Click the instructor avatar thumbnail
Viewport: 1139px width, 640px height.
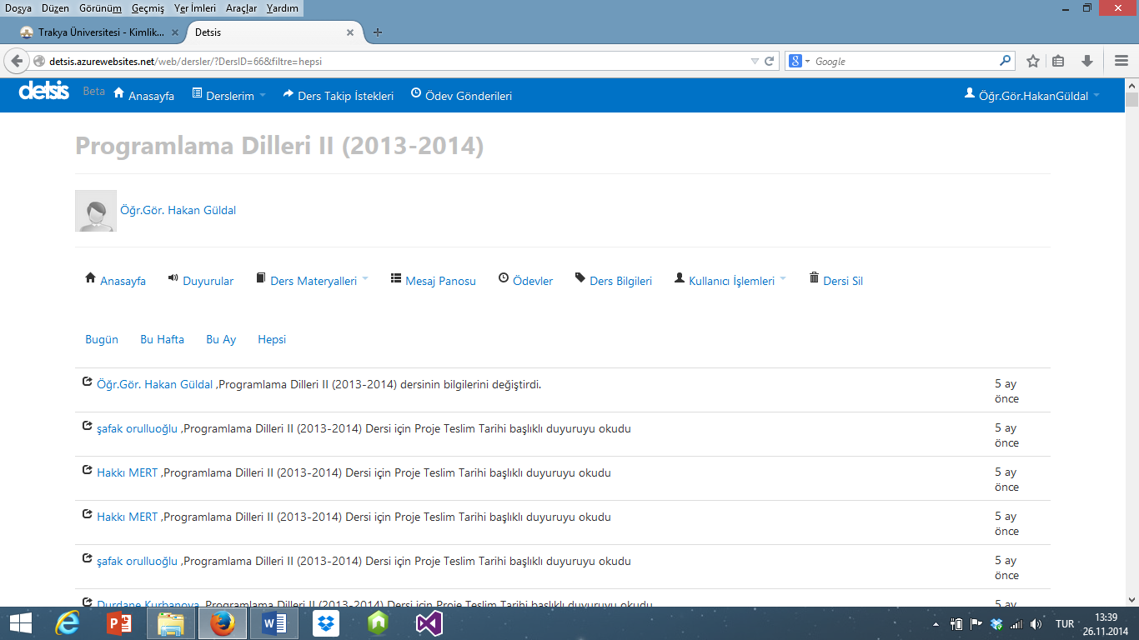[96, 211]
